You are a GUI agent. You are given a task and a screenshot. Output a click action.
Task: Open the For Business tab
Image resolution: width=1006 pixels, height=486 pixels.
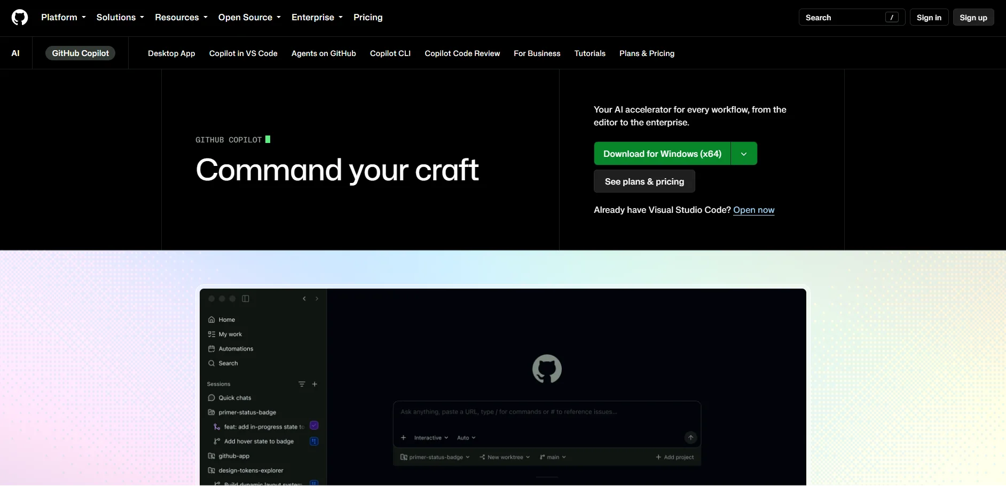(537, 53)
